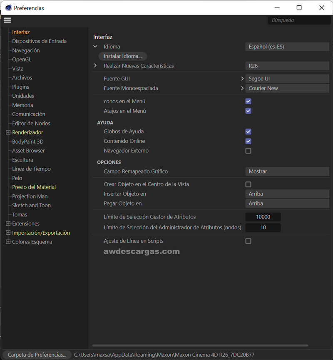
Task: Select Línea de Tiempo category
Action: pyautogui.click(x=32, y=169)
